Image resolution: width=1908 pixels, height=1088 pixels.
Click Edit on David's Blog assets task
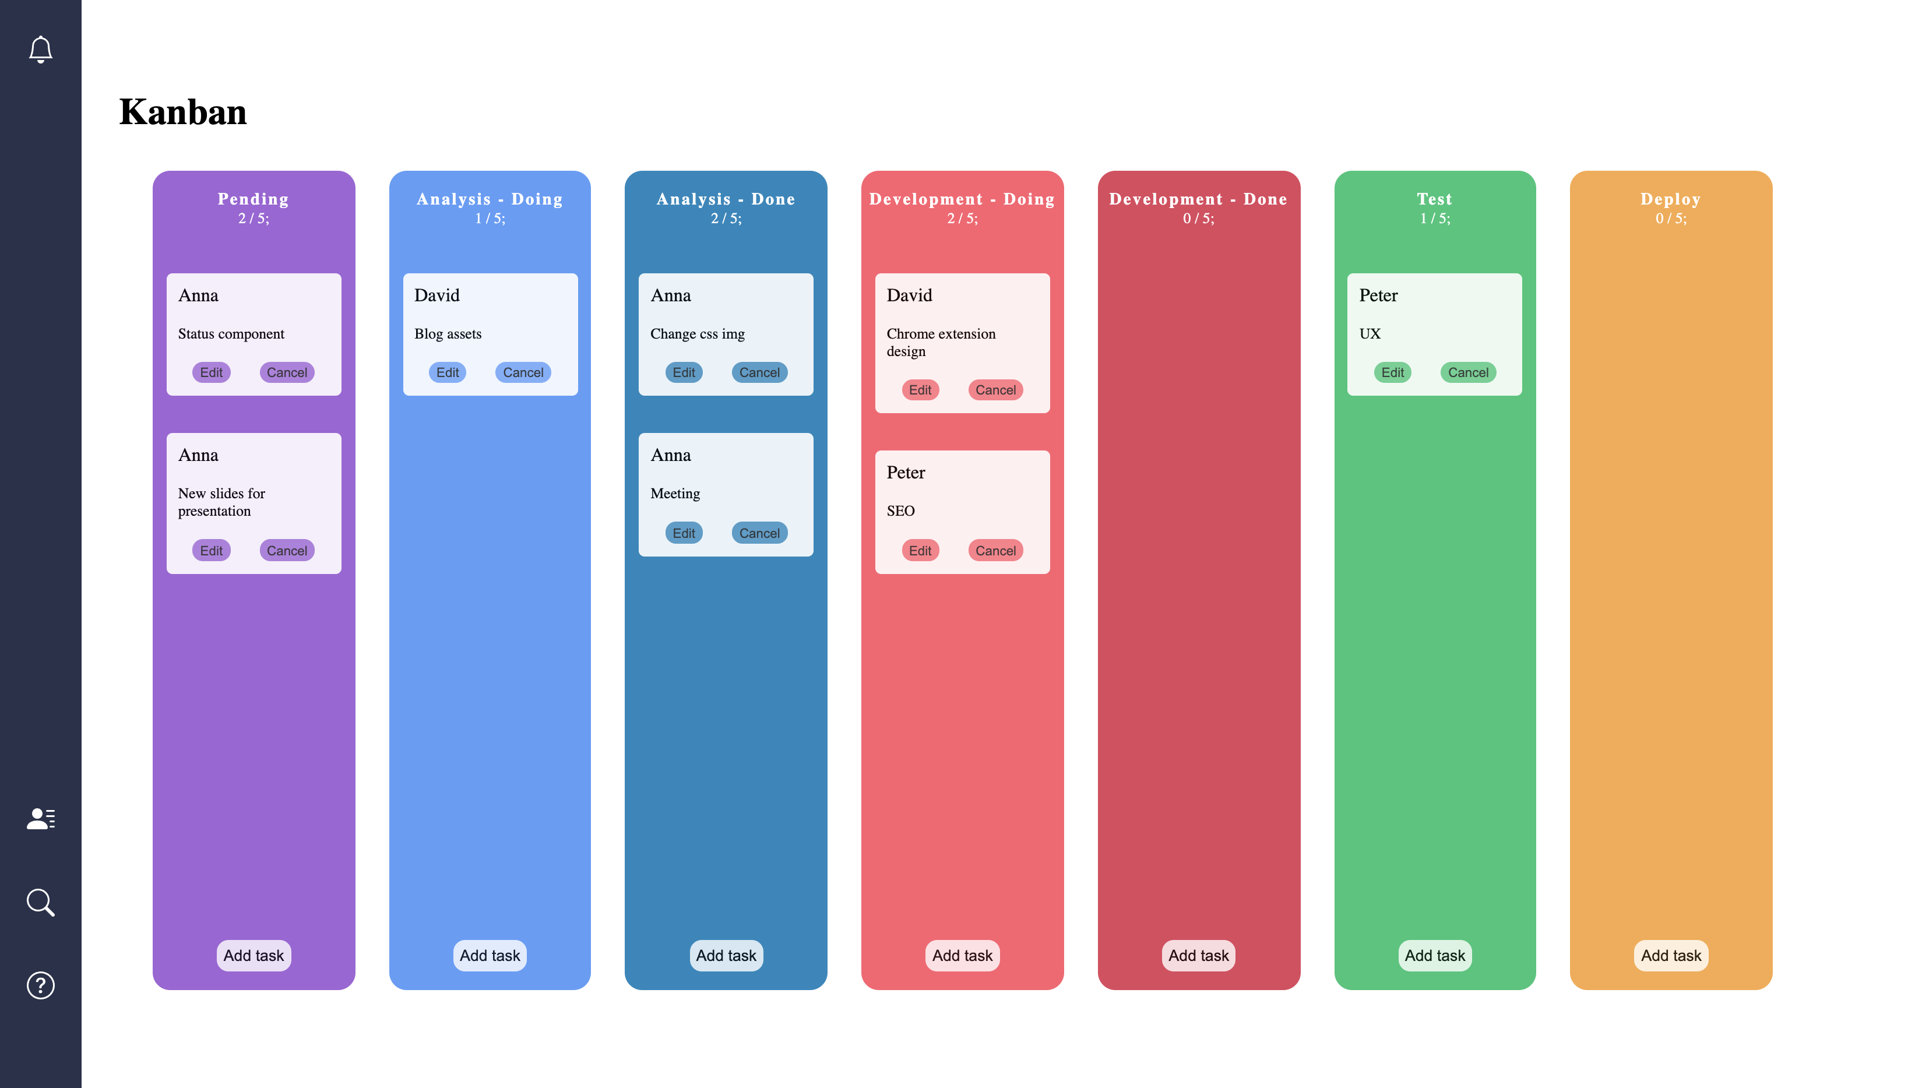click(447, 372)
